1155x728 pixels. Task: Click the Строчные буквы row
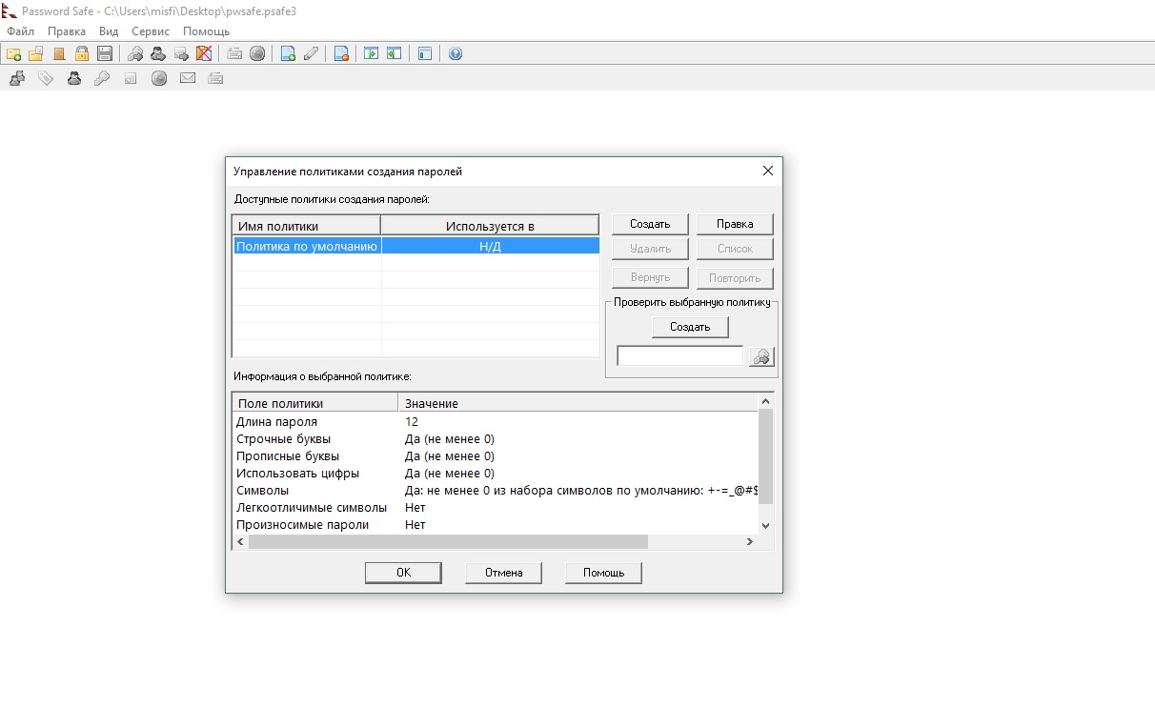(x=496, y=439)
